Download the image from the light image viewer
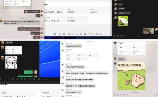Screen dimensions: 158x97 (x=101, y=34)
